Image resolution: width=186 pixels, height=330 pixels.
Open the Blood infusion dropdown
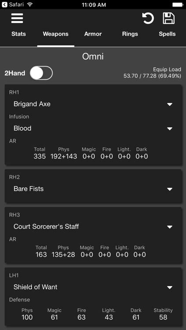(93, 128)
